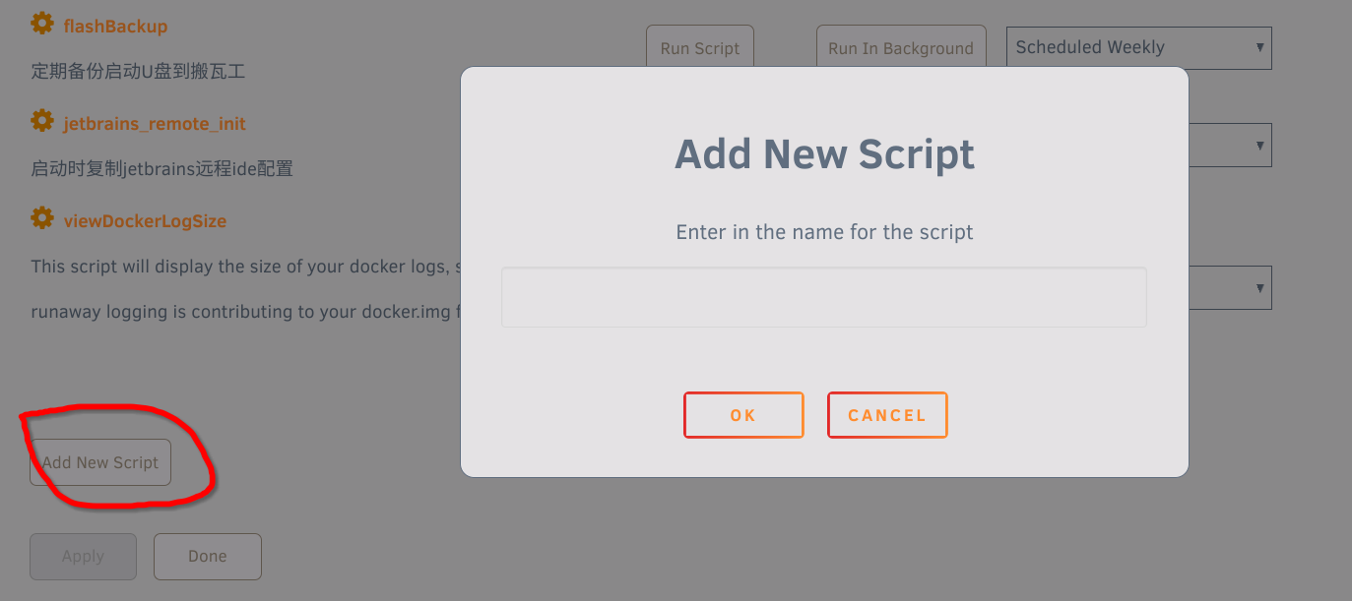Select the gear icon next to viewDockerLogSize

click(42, 218)
